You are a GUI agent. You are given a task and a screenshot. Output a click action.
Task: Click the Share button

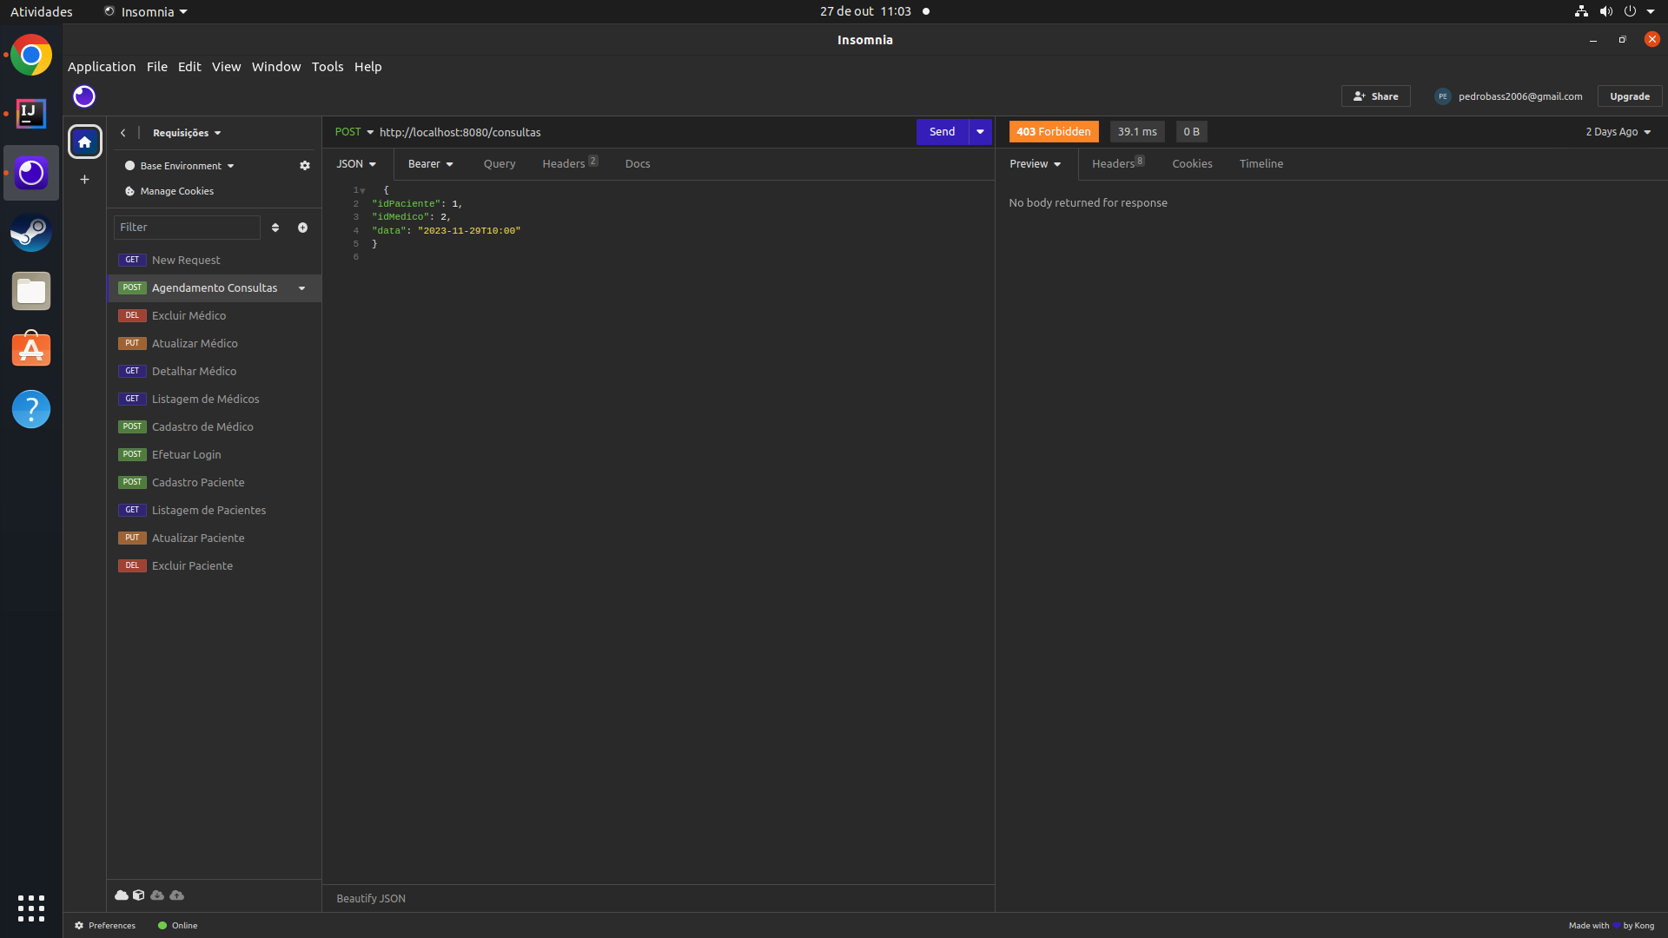pos(1376,96)
